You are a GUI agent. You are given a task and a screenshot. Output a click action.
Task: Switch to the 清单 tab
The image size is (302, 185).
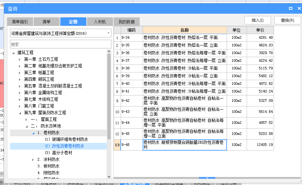click(46, 22)
